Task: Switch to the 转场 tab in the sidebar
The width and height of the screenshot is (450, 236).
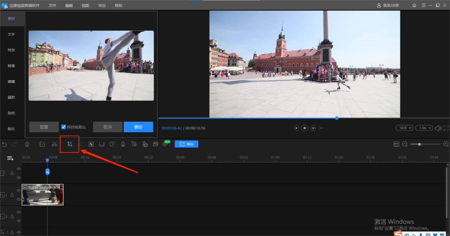Action: (11, 66)
